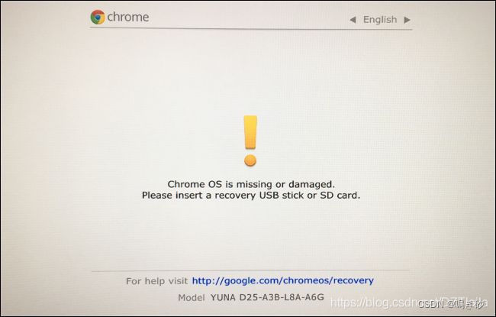Switch to previous language with left arrow
496x317 pixels.
(353, 20)
